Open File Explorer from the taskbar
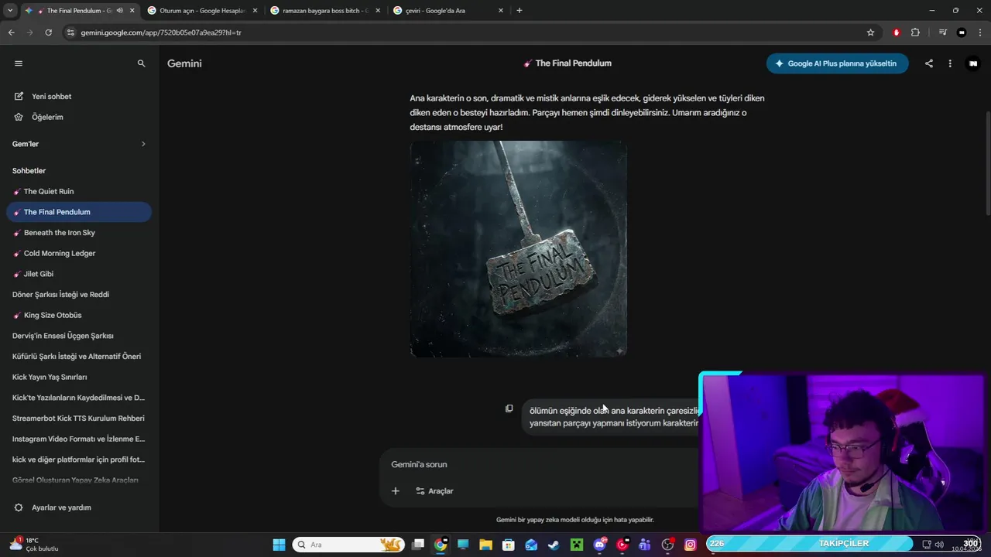The image size is (991, 557). (485, 545)
